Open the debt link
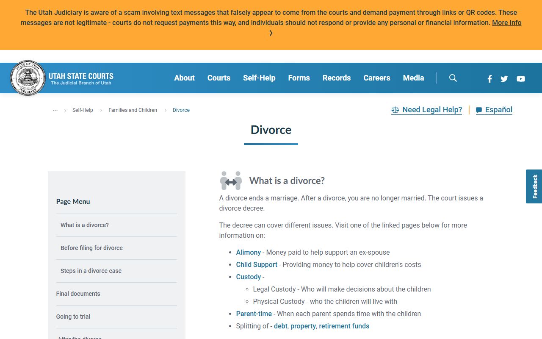Image resolution: width=542 pixels, height=339 pixels. [x=281, y=326]
